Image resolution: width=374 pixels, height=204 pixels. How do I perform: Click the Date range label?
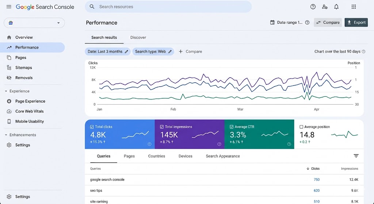pos(290,22)
